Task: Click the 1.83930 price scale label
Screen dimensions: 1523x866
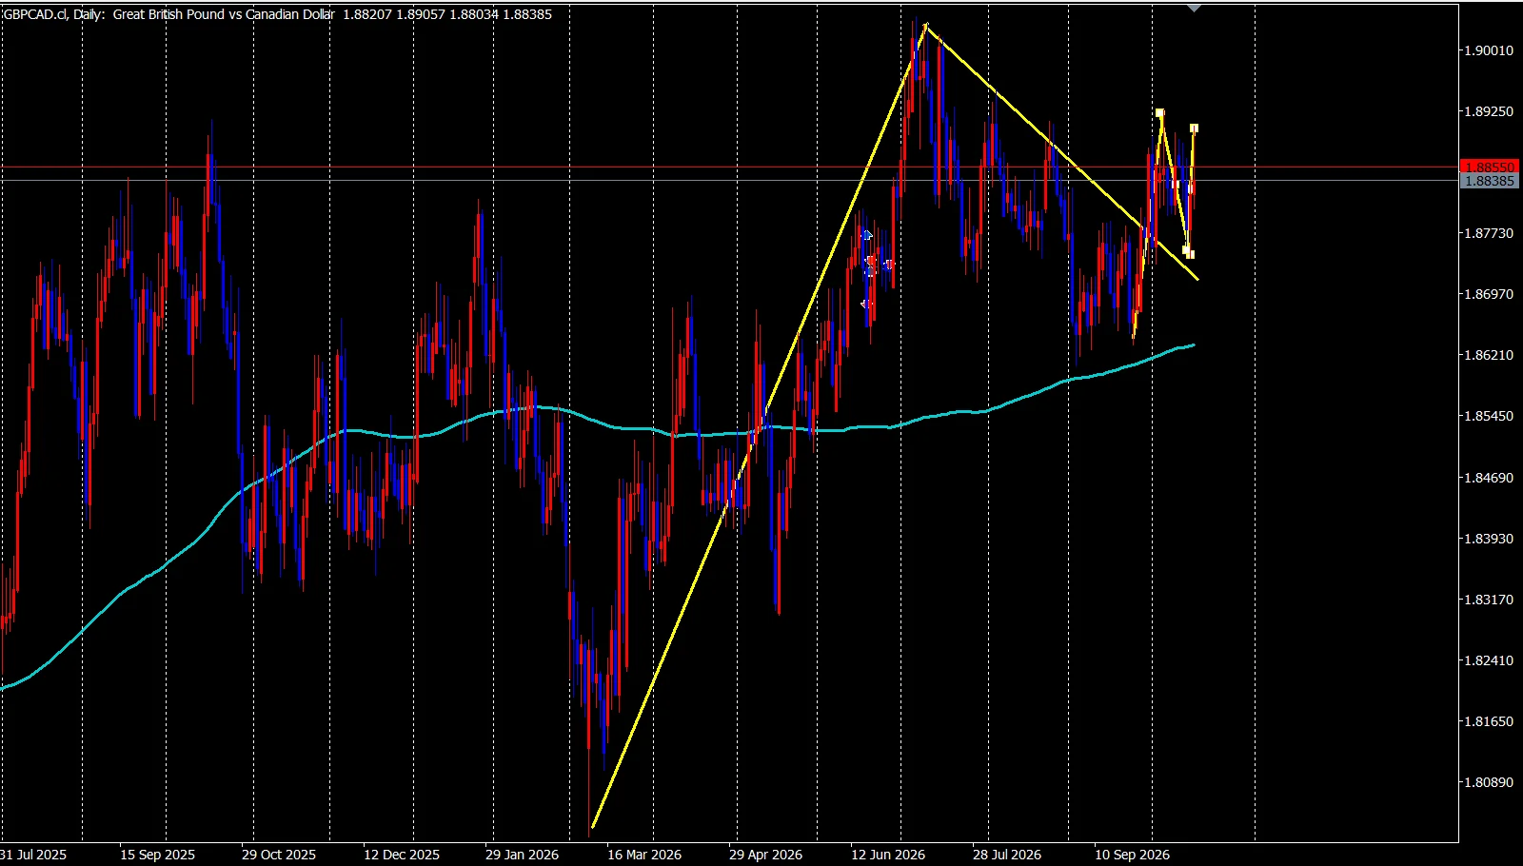Action: 1488,539
